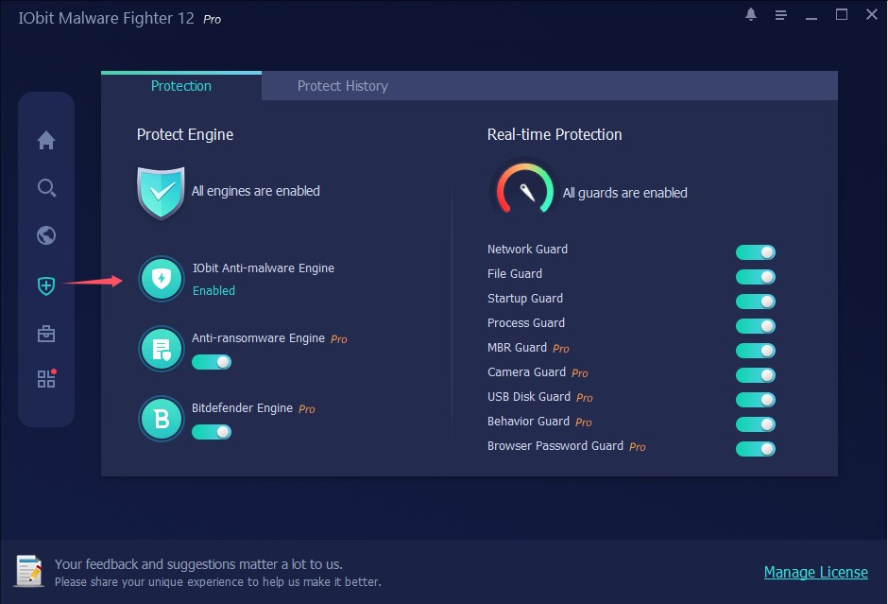The width and height of the screenshot is (888, 604).
Task: Click the Behavior Guard label
Action: coord(528,422)
